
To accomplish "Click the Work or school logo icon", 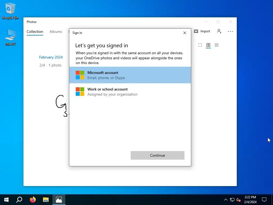I will 80,92.
